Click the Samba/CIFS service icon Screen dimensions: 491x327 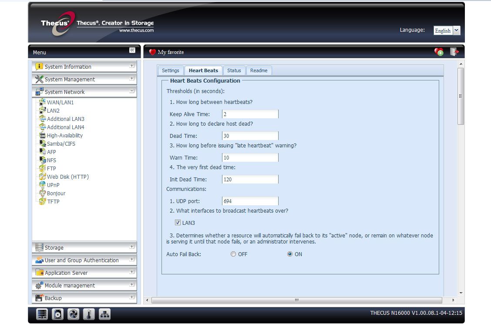(42, 143)
